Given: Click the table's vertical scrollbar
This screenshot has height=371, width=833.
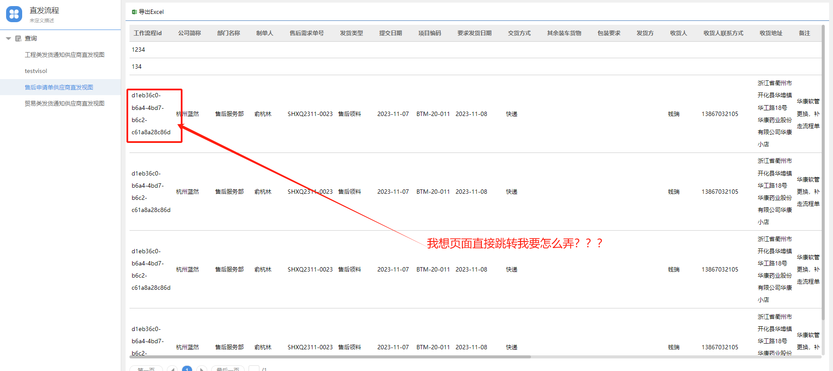Looking at the screenshot, I should tap(823, 173).
